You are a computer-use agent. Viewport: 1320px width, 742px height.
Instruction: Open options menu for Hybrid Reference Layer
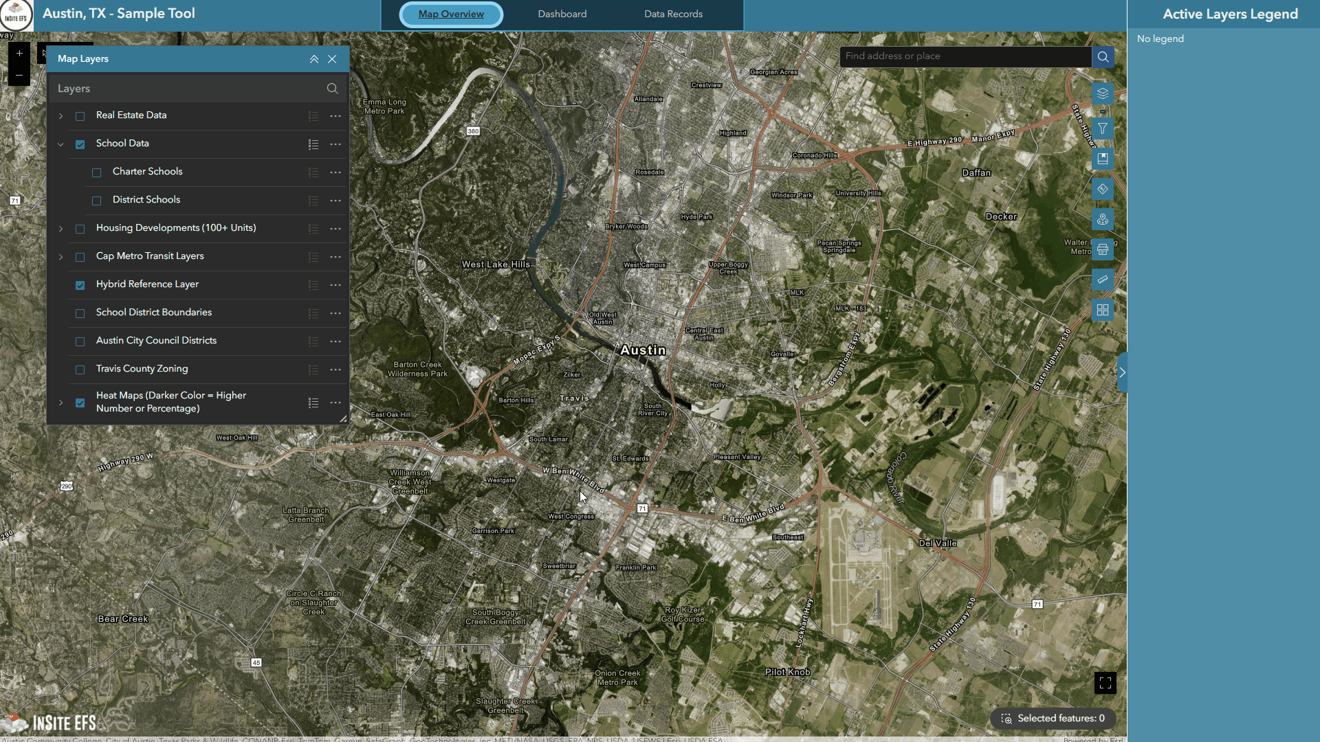click(335, 285)
